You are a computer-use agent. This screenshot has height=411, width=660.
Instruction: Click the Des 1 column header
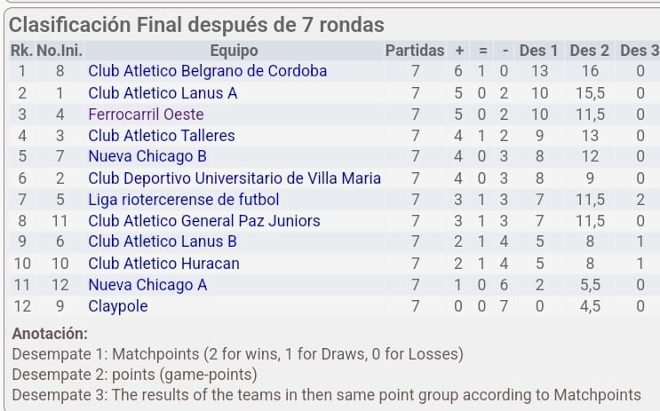[x=538, y=51]
